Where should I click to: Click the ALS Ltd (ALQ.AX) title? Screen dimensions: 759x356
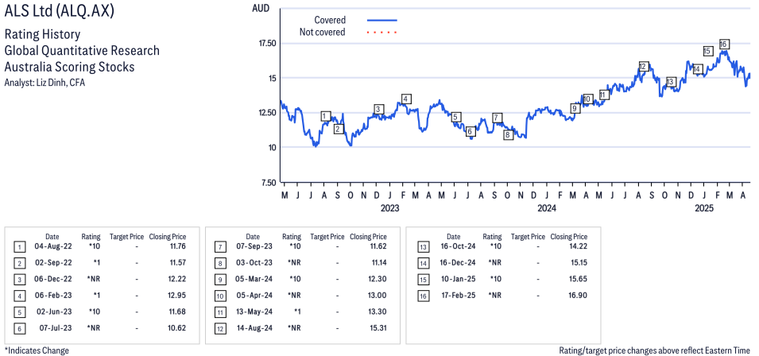59,12
